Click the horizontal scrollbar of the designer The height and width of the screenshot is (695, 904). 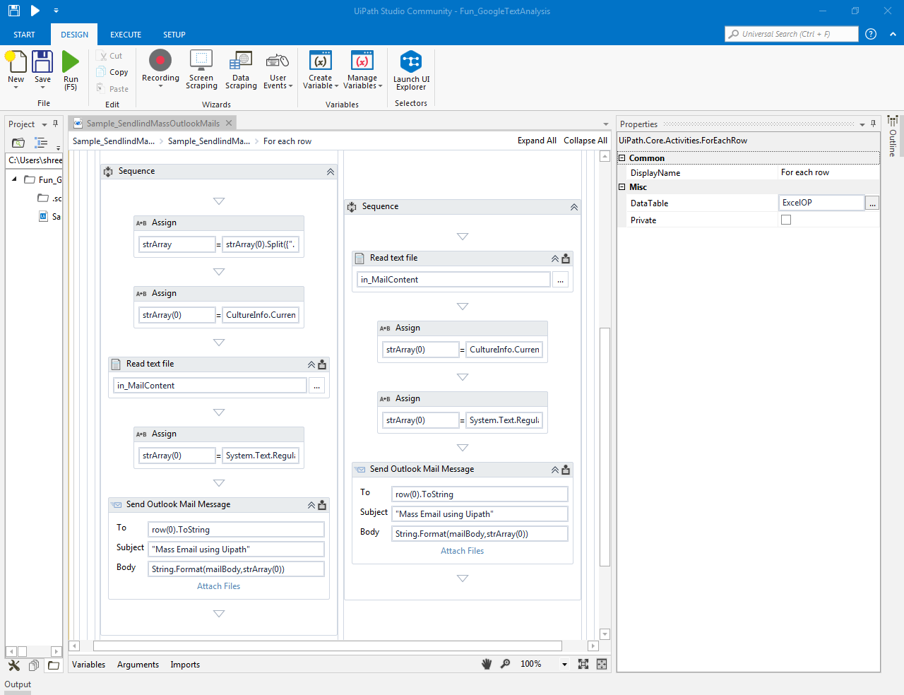pos(328,646)
